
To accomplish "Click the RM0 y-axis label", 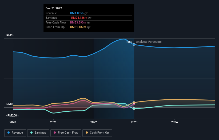I will (10, 104).
